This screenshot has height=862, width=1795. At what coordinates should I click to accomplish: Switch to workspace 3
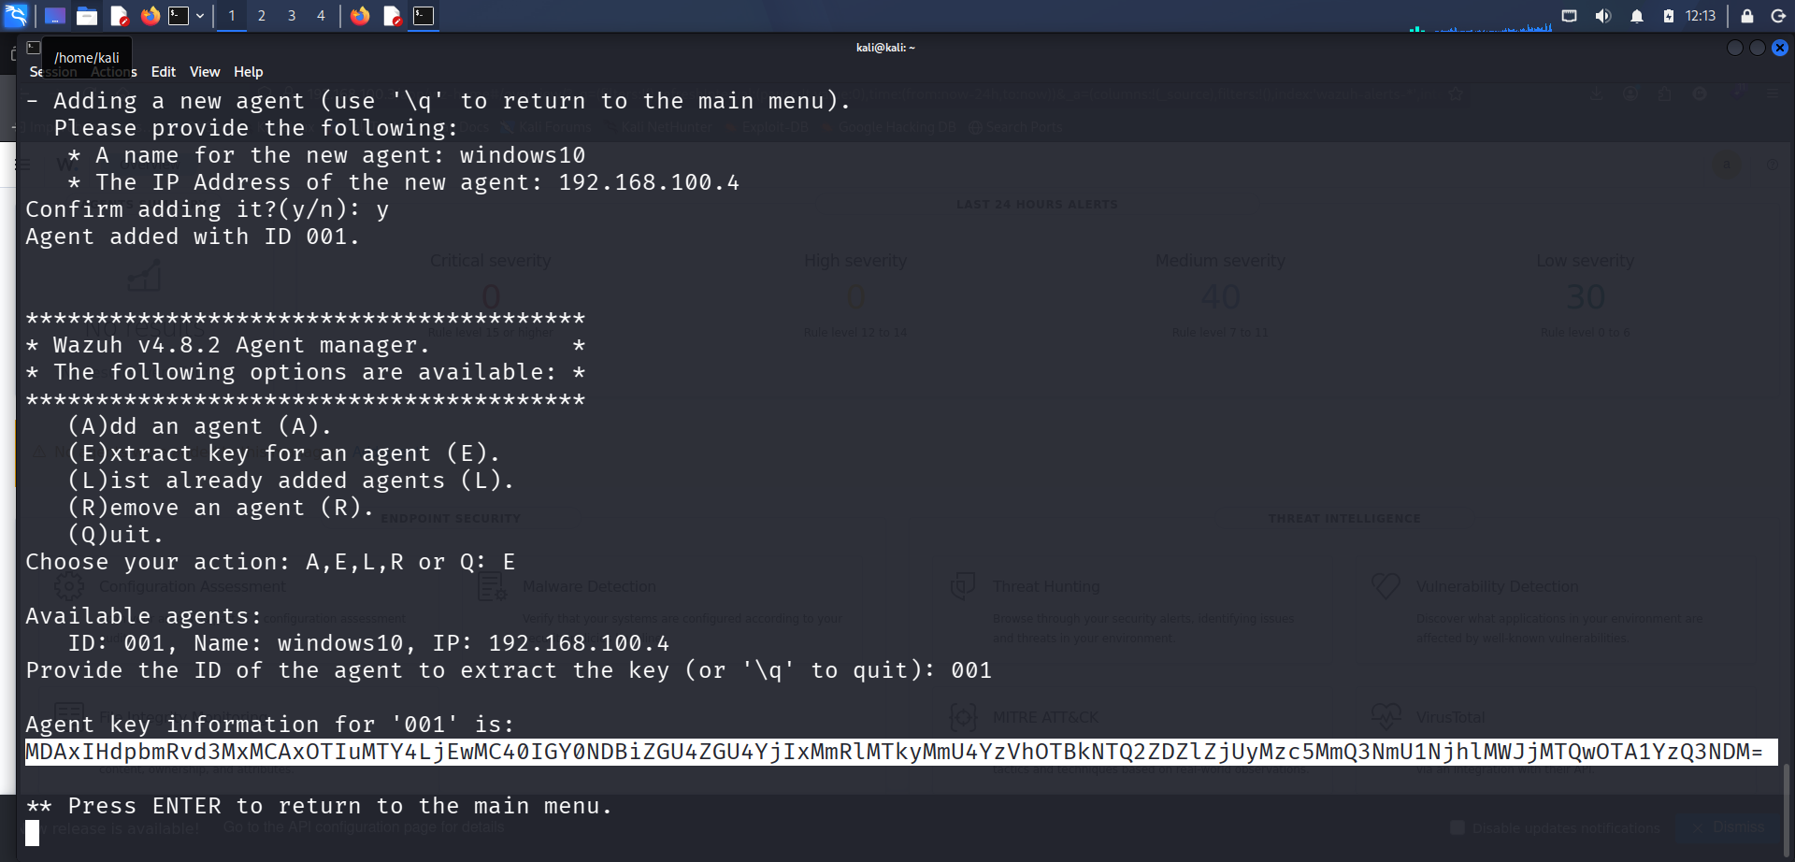click(x=292, y=16)
